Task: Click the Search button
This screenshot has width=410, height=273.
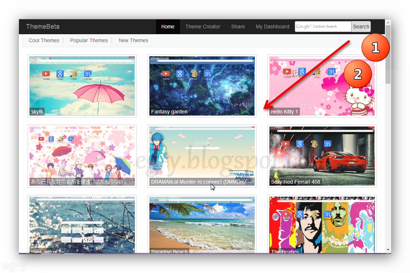Action: (361, 27)
